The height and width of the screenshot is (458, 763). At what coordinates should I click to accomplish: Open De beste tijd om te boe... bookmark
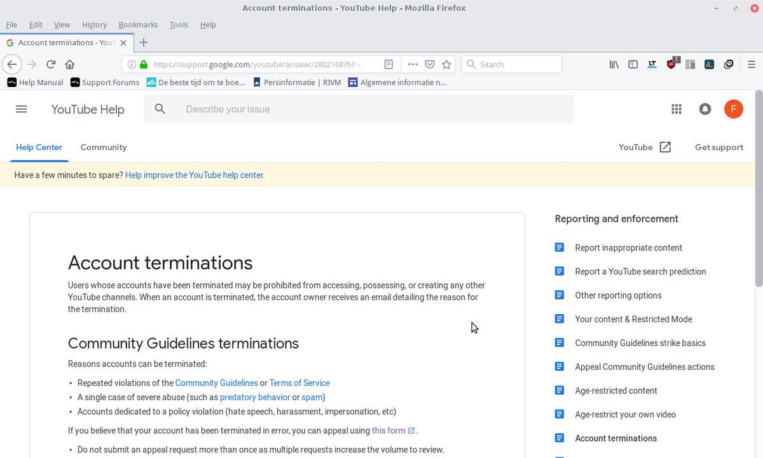[x=196, y=82]
